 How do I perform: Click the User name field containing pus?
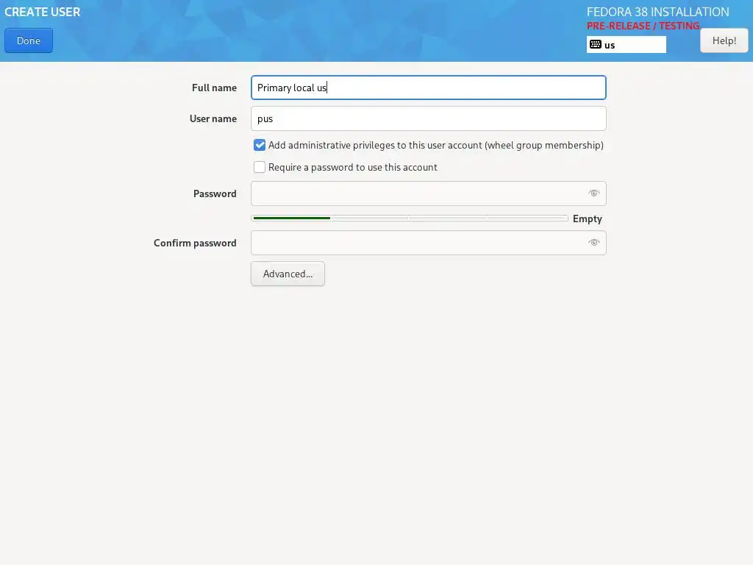(429, 118)
